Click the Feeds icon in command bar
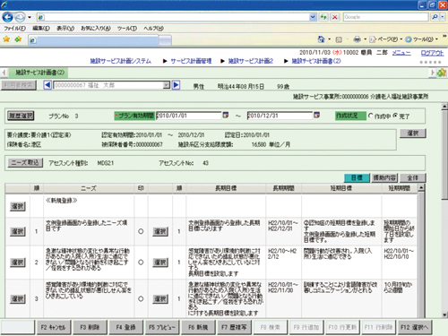Image resolution: width=448 pixels, height=336 pixels. pyautogui.click(x=339, y=39)
